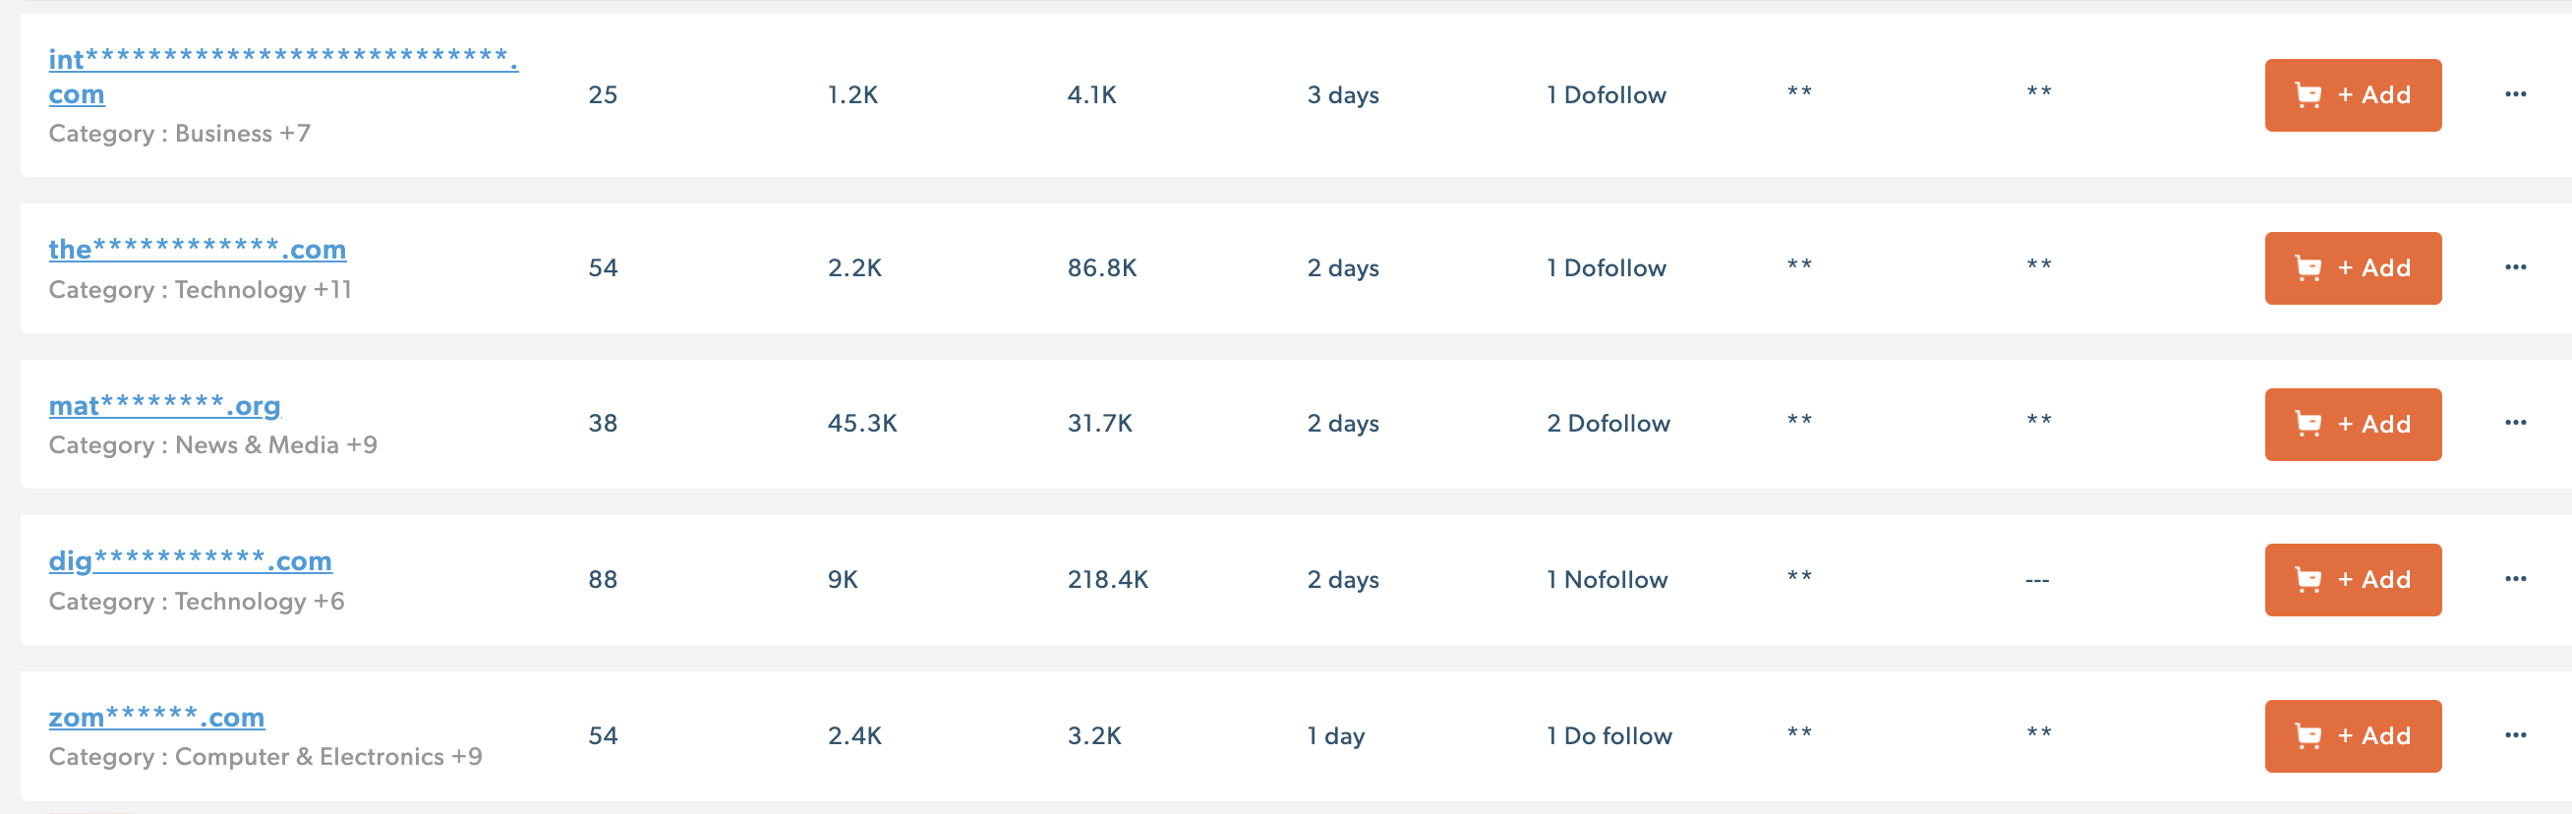Viewport: 2572px width, 814px height.
Task: Open three-dot menu for the***.com row
Action: pos(2514,267)
